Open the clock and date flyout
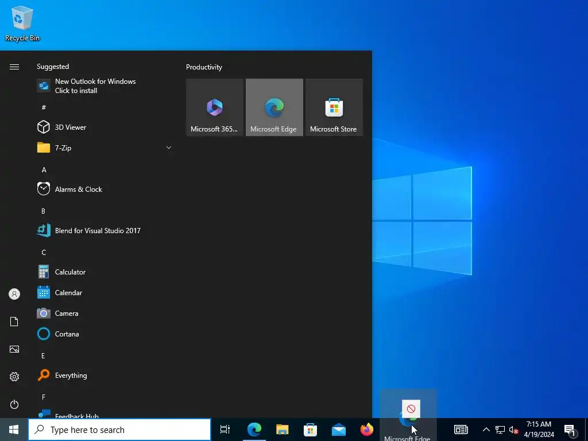The image size is (588, 441). [539, 430]
